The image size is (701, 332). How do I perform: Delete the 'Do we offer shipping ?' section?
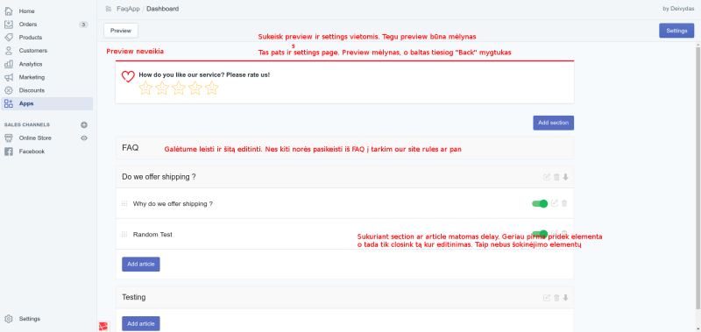556,177
